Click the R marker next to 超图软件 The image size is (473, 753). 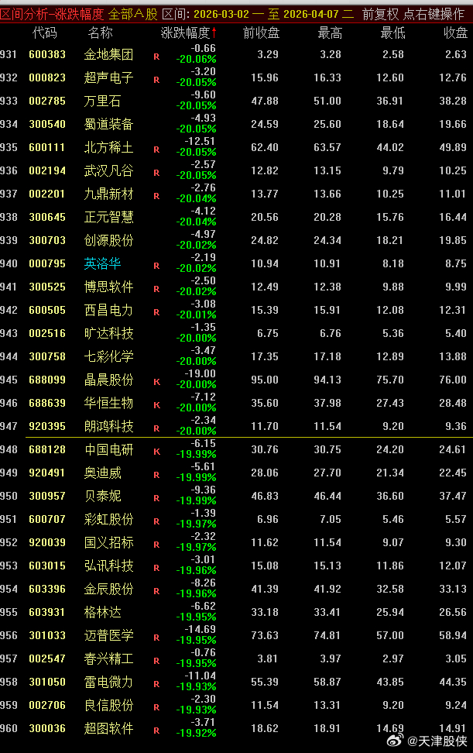point(156,731)
